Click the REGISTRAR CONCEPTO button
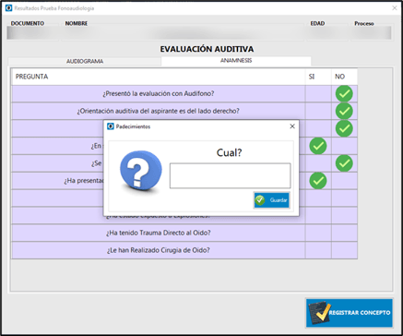This screenshot has width=403, height=336. 350,313
